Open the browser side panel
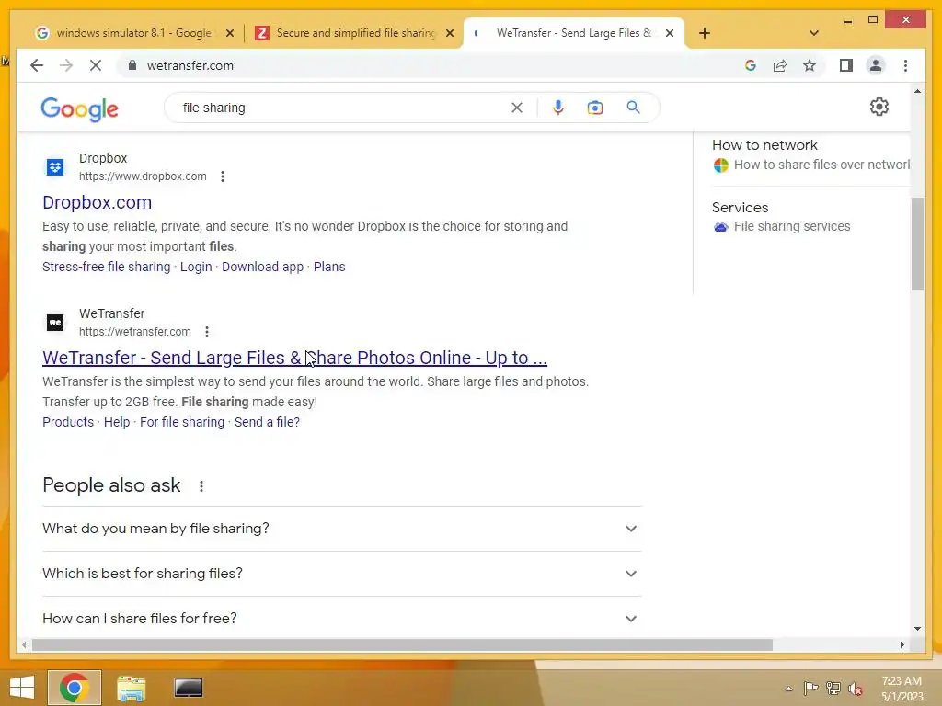 846,65
